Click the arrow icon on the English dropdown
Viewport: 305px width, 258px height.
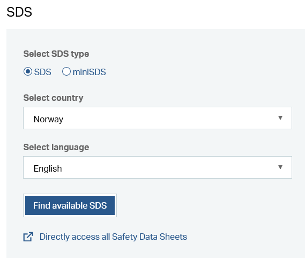click(280, 167)
